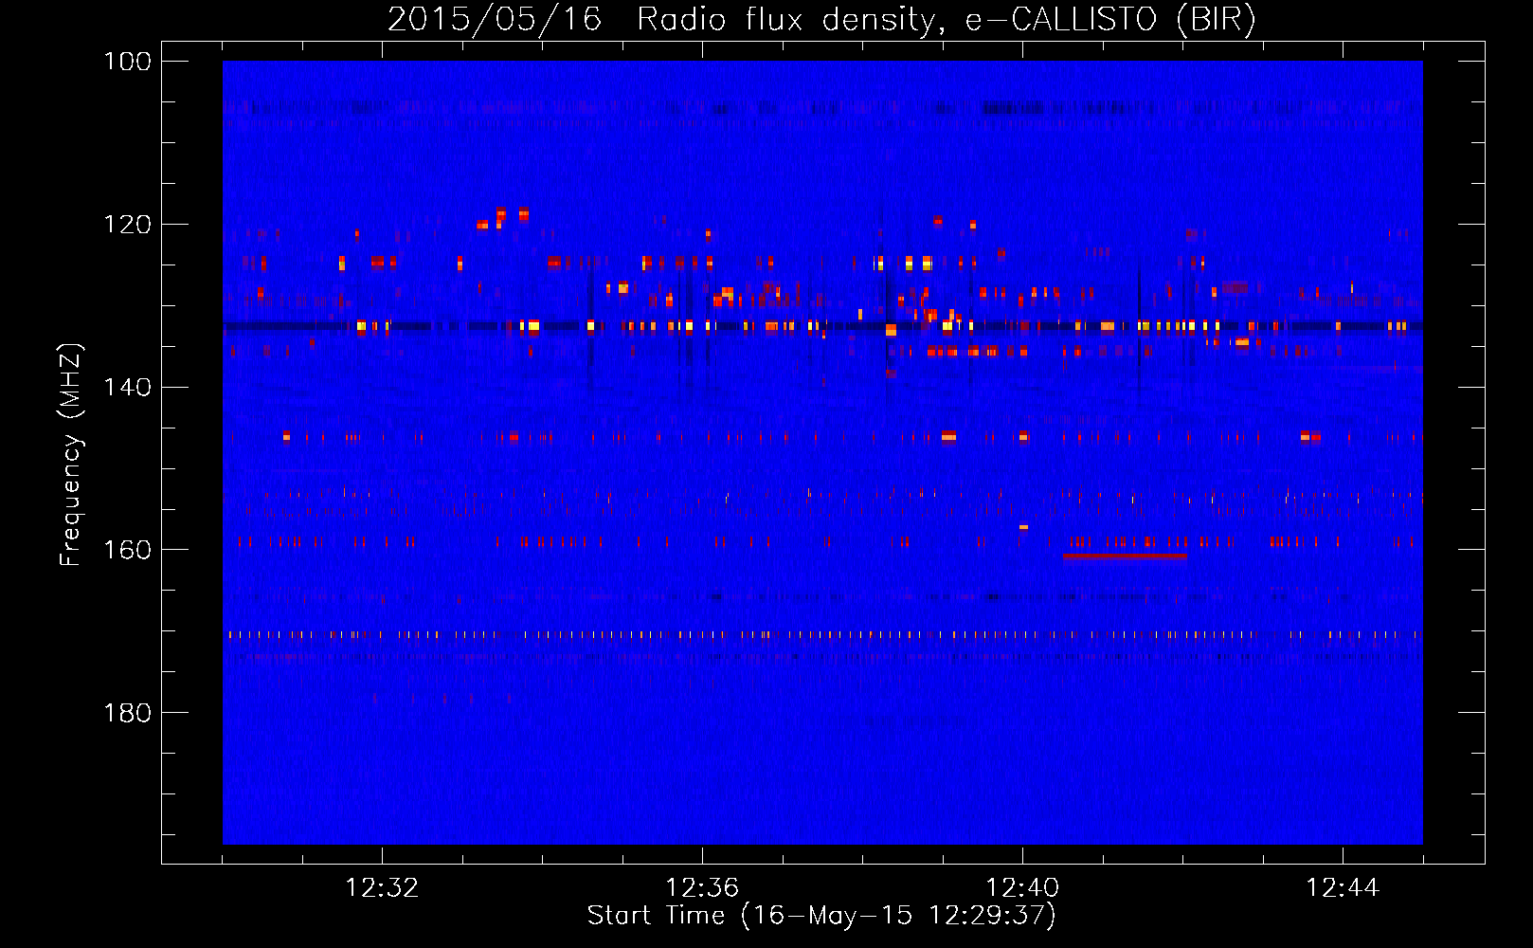This screenshot has height=948, width=1533.
Task: Click the '12:36' time tick label
Action: pyautogui.click(x=702, y=888)
